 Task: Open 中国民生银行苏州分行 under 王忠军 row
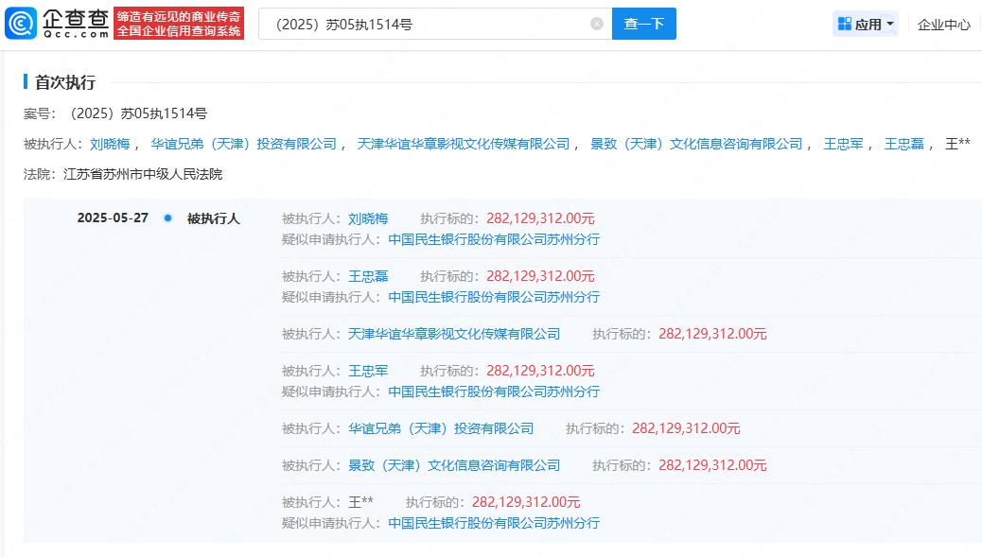494,392
